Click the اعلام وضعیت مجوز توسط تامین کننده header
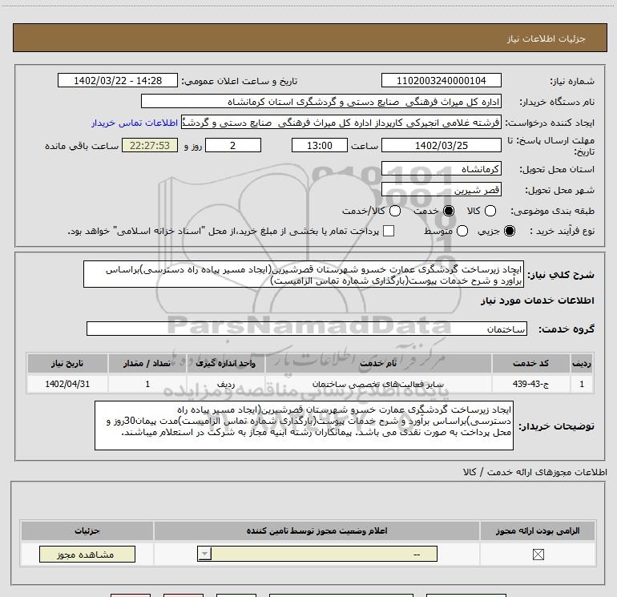Viewport: 617px width, 597px height. coord(317,530)
